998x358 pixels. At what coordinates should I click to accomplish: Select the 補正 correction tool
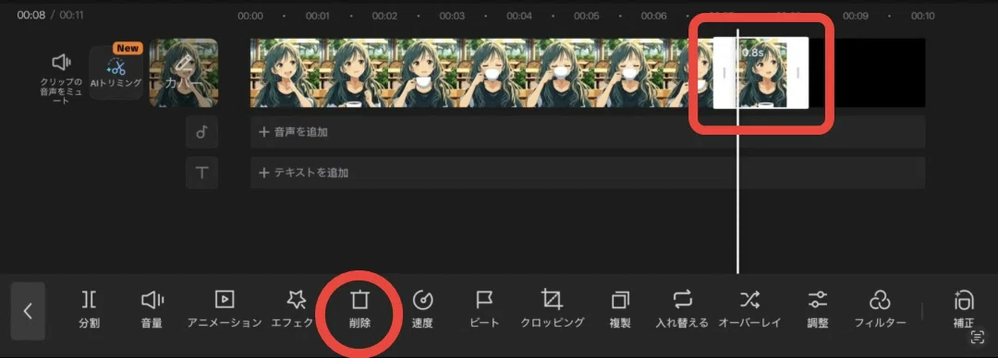pos(964,309)
